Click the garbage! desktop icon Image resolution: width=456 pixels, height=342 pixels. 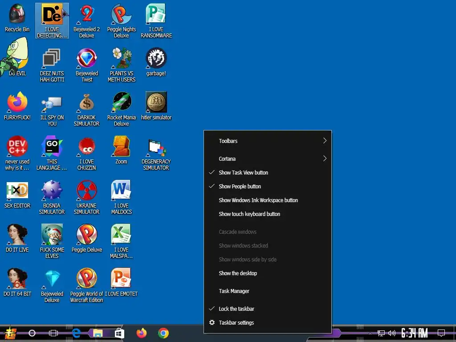pos(156,62)
